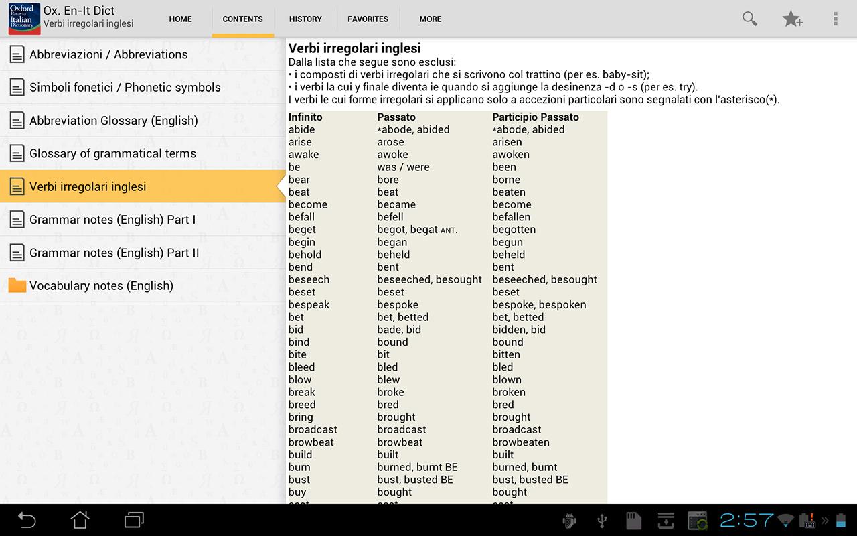Screen dimensions: 857x536
Task: Open the Vocabulary notes folder icon
Action: [17, 285]
